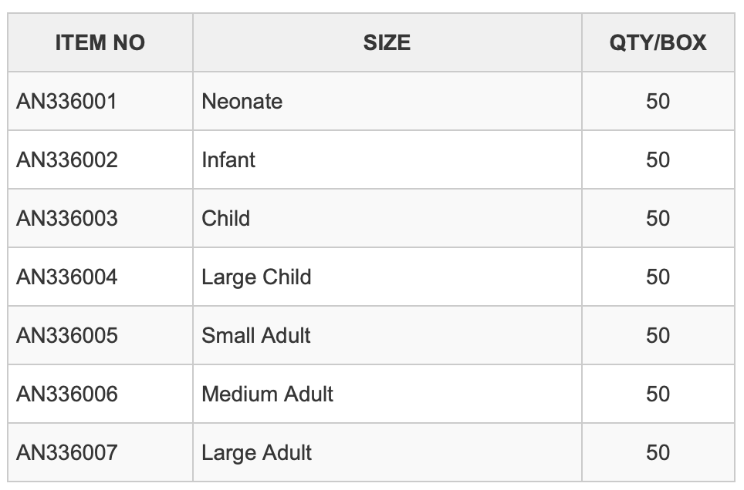Click the Large Child size cell
Screen dimensions: 744x490
(x=387, y=277)
